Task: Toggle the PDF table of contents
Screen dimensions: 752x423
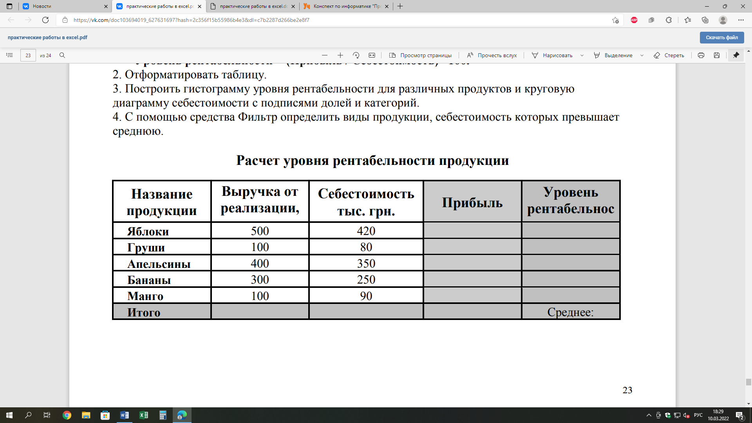Action: pos(9,55)
